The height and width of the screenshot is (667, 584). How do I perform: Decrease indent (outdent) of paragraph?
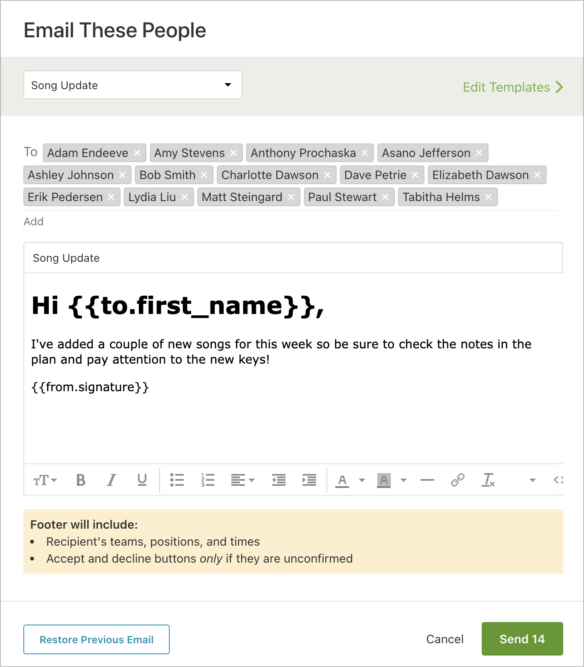point(279,480)
